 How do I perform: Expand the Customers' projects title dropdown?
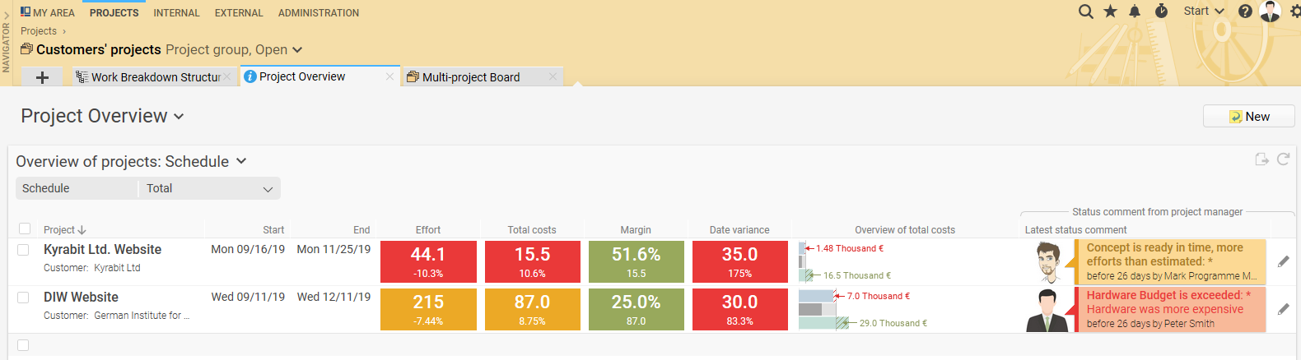pyautogui.click(x=297, y=50)
